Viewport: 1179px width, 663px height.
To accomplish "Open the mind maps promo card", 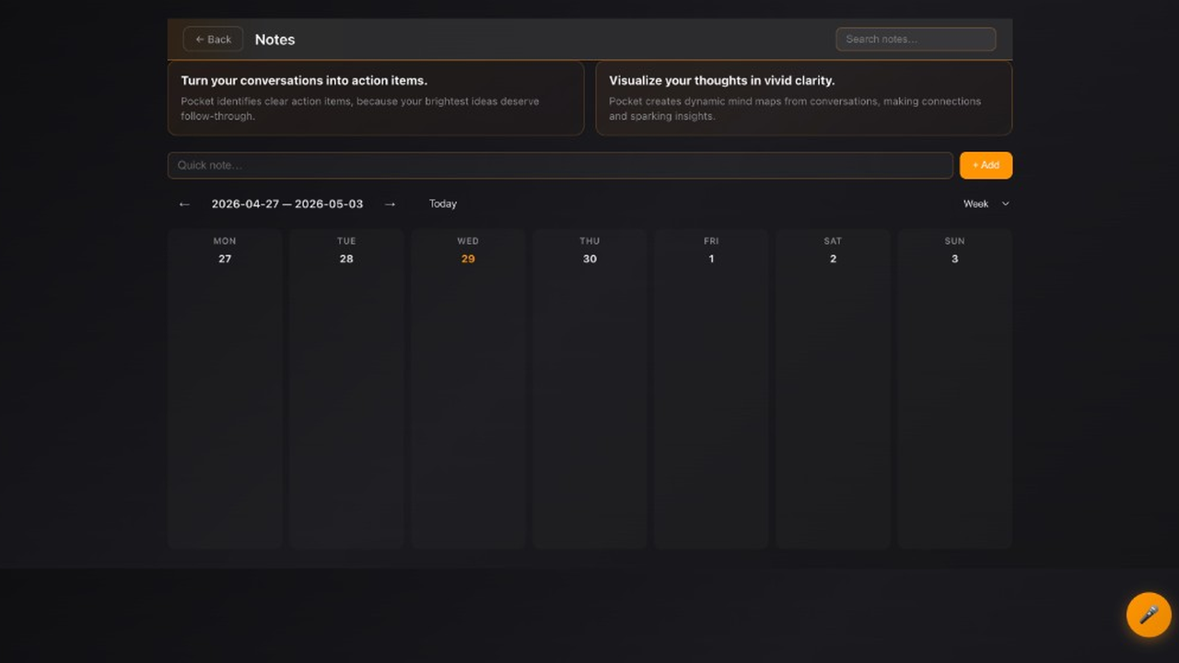I will (x=804, y=99).
